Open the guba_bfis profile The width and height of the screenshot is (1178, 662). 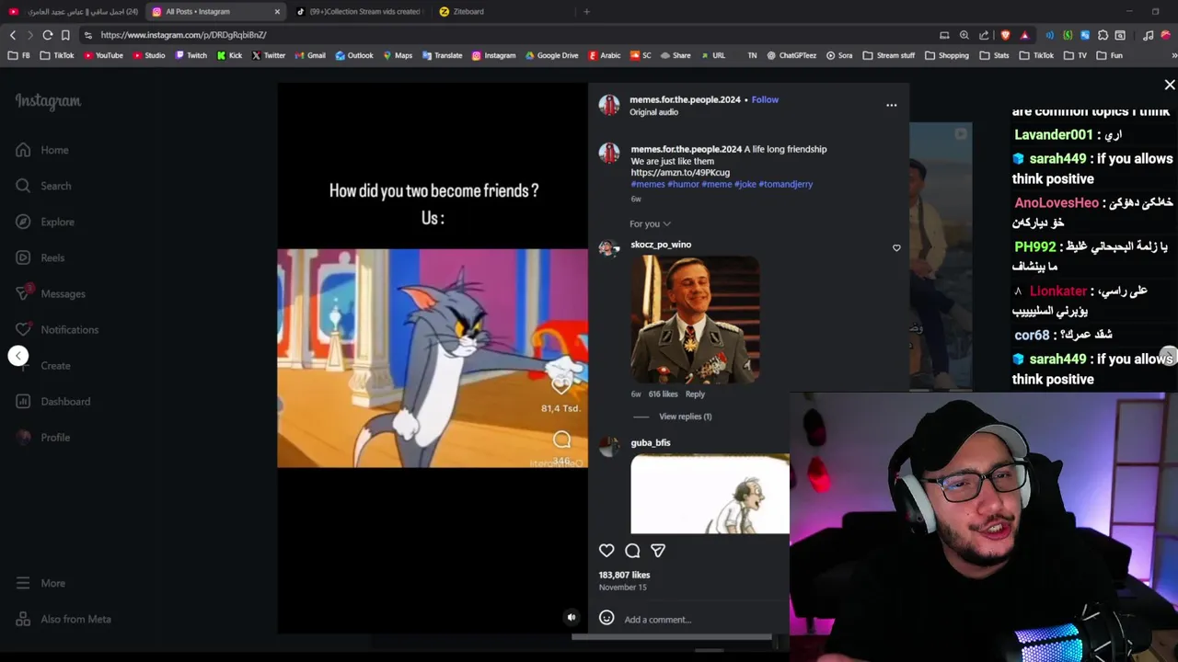[651, 442]
